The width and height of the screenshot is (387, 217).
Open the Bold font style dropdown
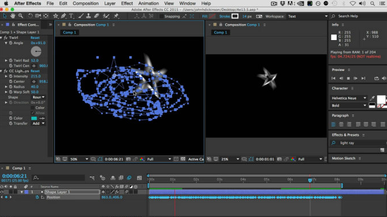pyautogui.click(x=349, y=105)
